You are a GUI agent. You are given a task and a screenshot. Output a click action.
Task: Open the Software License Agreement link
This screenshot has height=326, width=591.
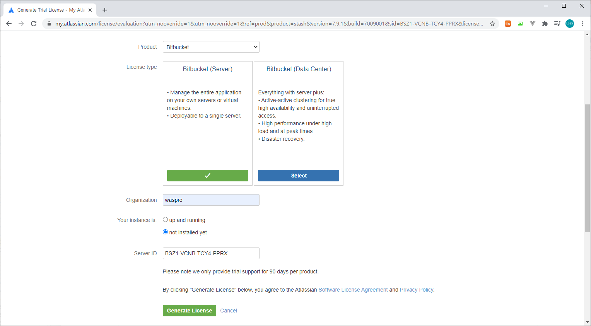[x=353, y=290]
